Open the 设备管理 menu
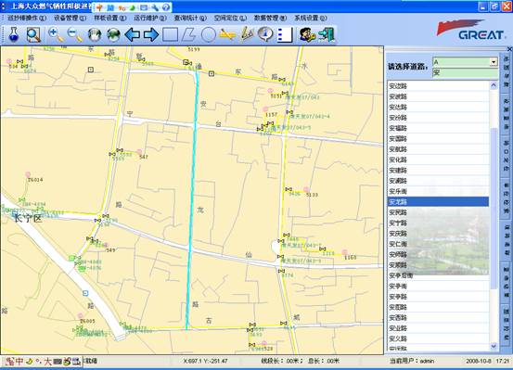The width and height of the screenshot is (513, 370). coord(70,18)
